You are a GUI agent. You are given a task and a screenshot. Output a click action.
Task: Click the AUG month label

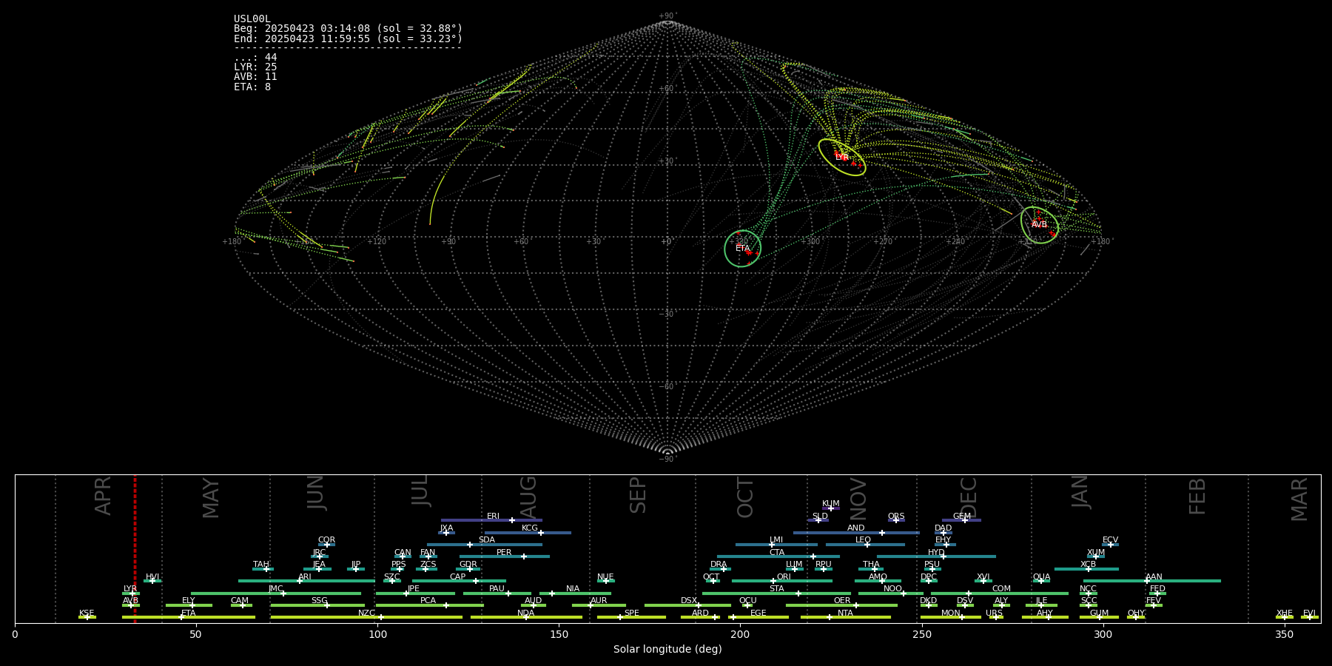528,497
